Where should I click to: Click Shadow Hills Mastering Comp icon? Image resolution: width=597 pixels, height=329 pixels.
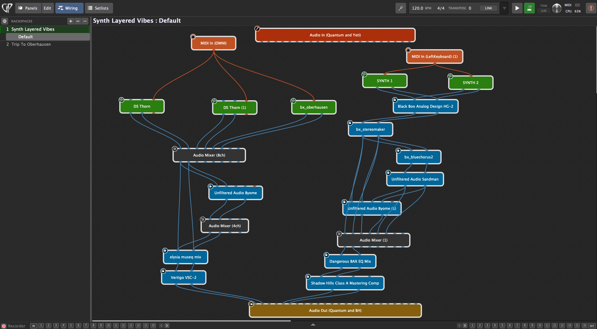(x=308, y=277)
